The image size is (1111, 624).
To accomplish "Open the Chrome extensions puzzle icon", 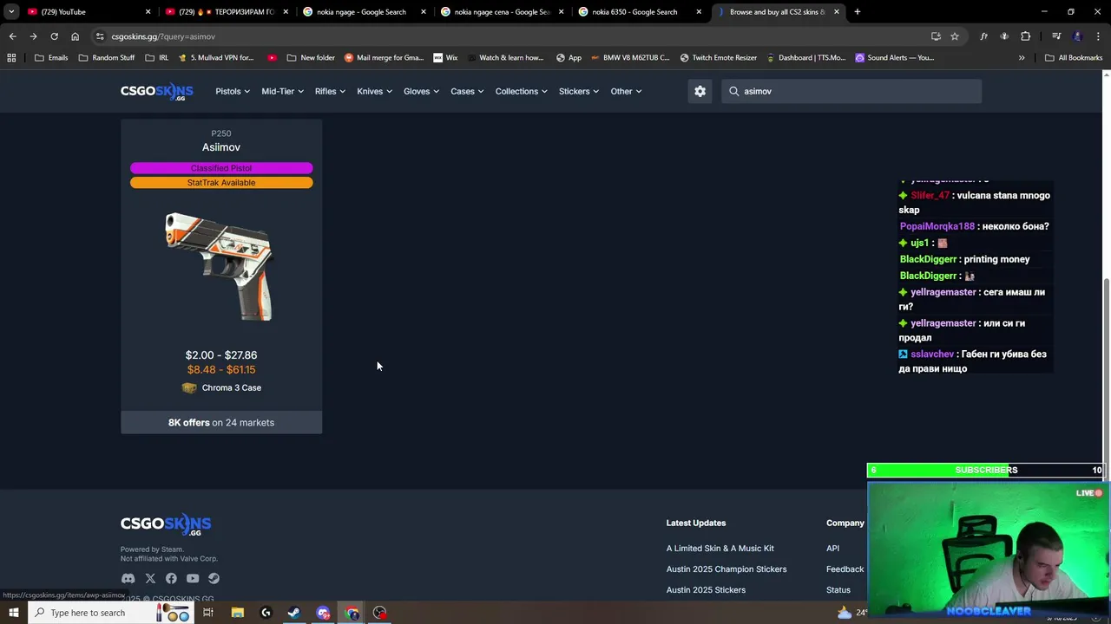I will (x=1026, y=36).
